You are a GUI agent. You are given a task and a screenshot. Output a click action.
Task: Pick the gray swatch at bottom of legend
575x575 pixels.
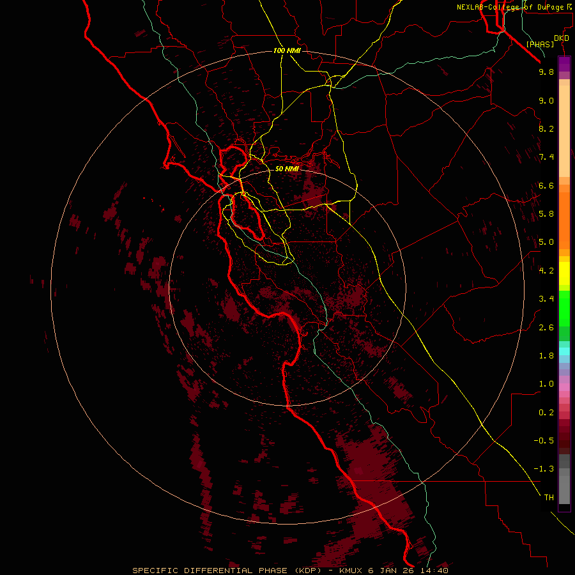pos(564,489)
